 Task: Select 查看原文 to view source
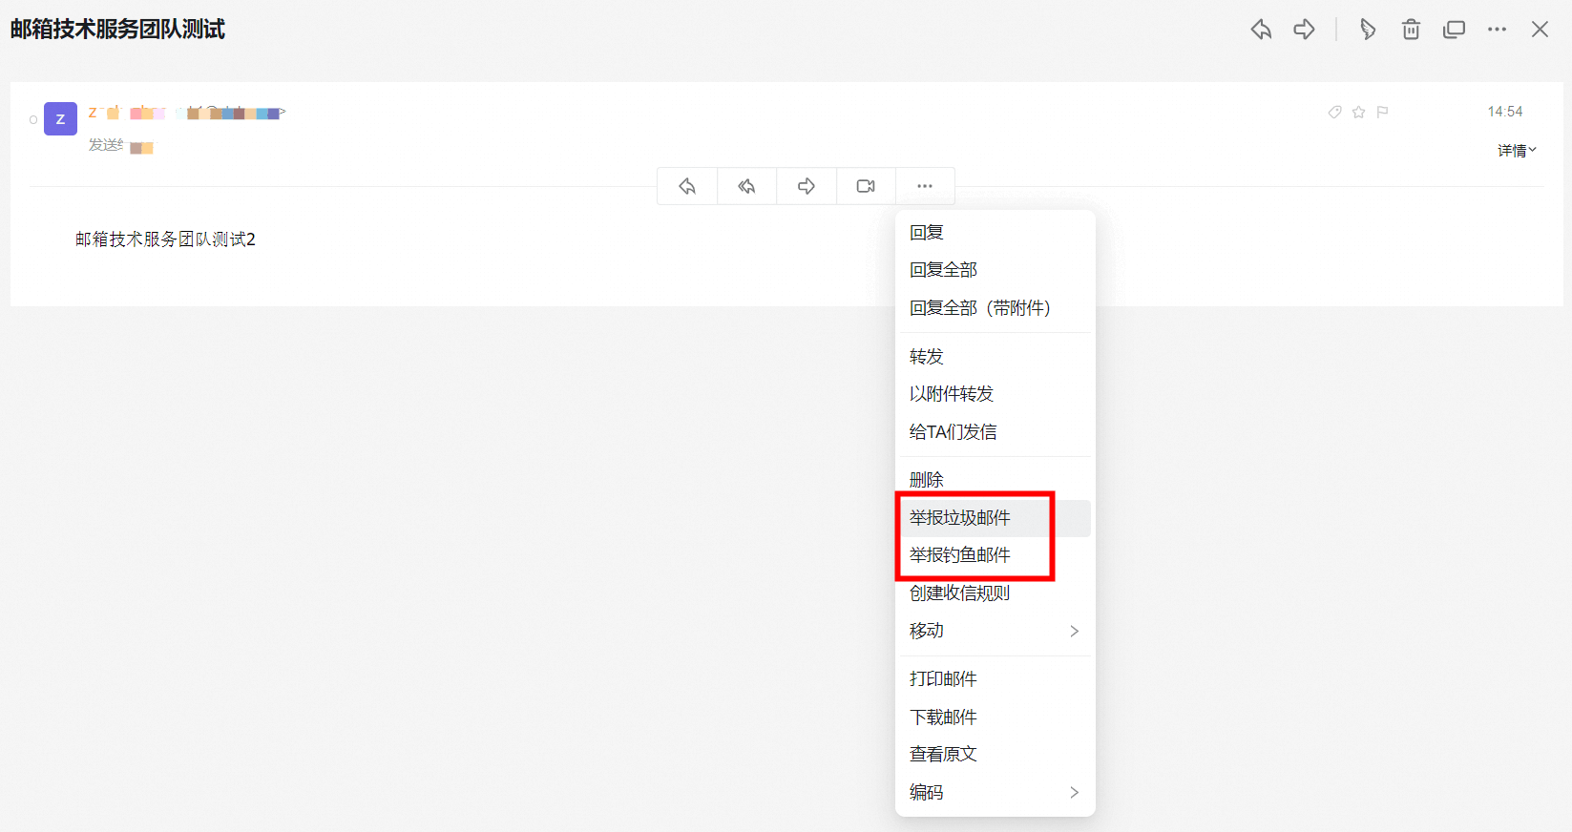point(995,754)
